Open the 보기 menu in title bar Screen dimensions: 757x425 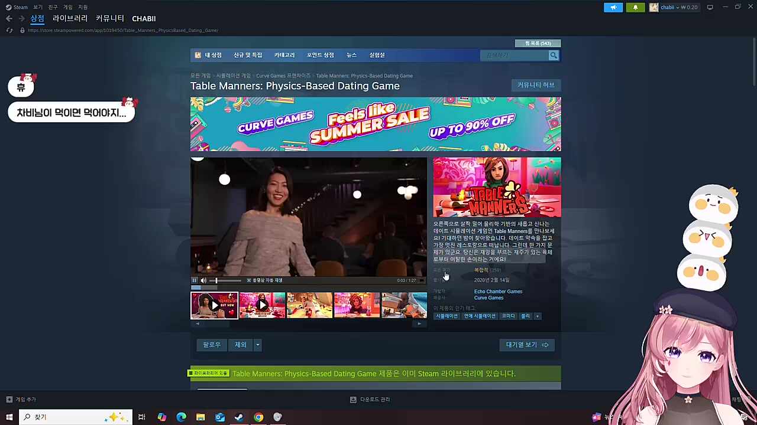[x=38, y=7]
